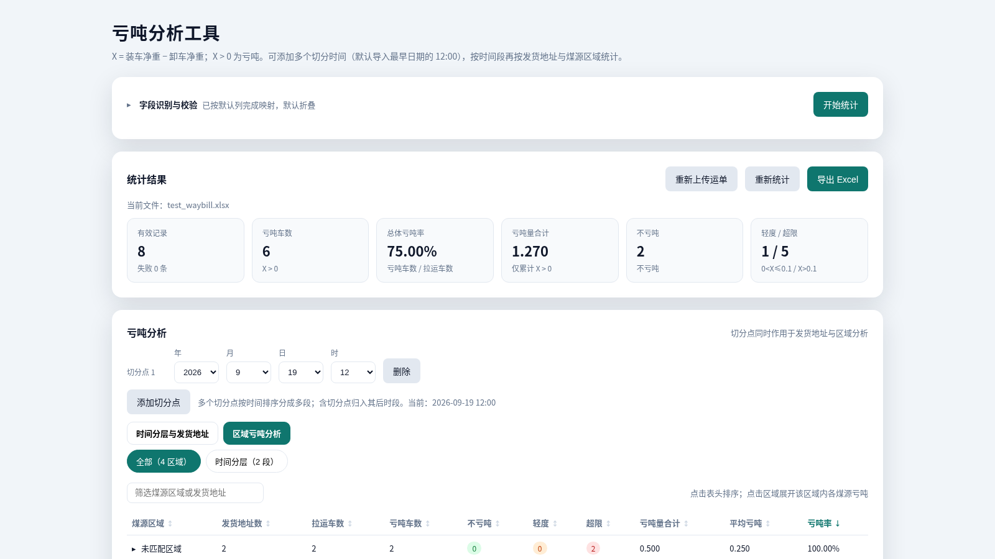Click the 0.500 value in 未匹配区域 row
The height and width of the screenshot is (559, 995).
point(650,548)
